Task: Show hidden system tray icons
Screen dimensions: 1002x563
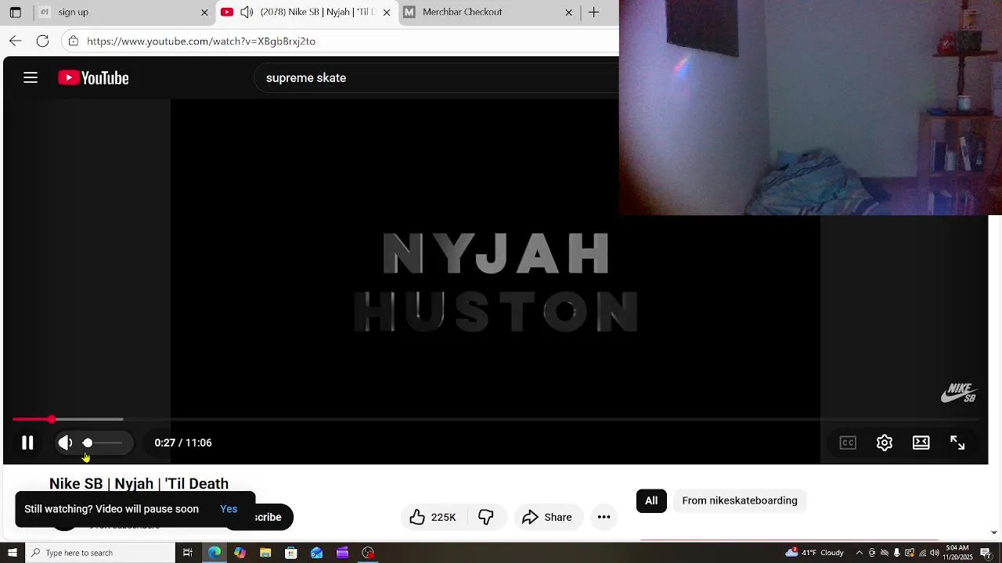Action: coord(860,553)
